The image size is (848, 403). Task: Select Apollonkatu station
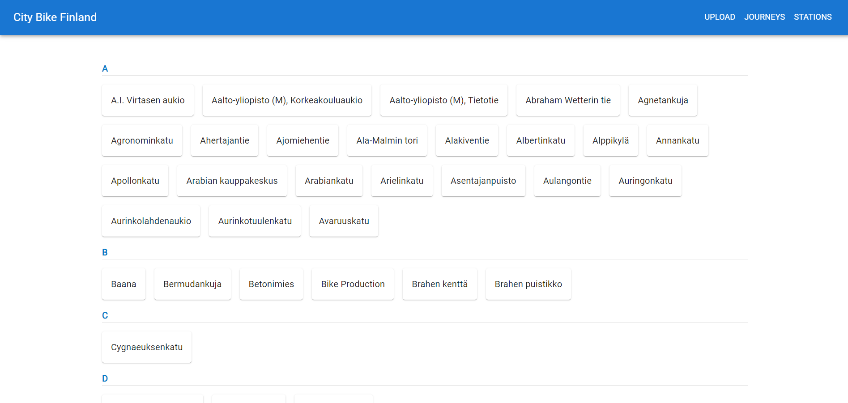coord(135,181)
